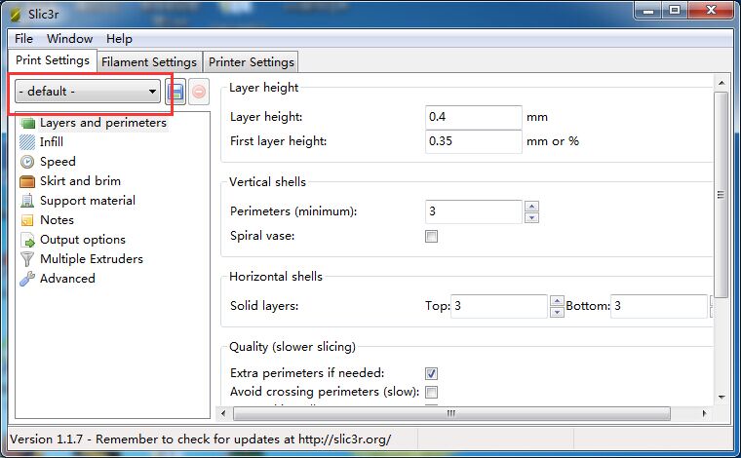Enable Avoid crossing perimeters checkbox
This screenshot has width=741, height=458.
coord(432,392)
